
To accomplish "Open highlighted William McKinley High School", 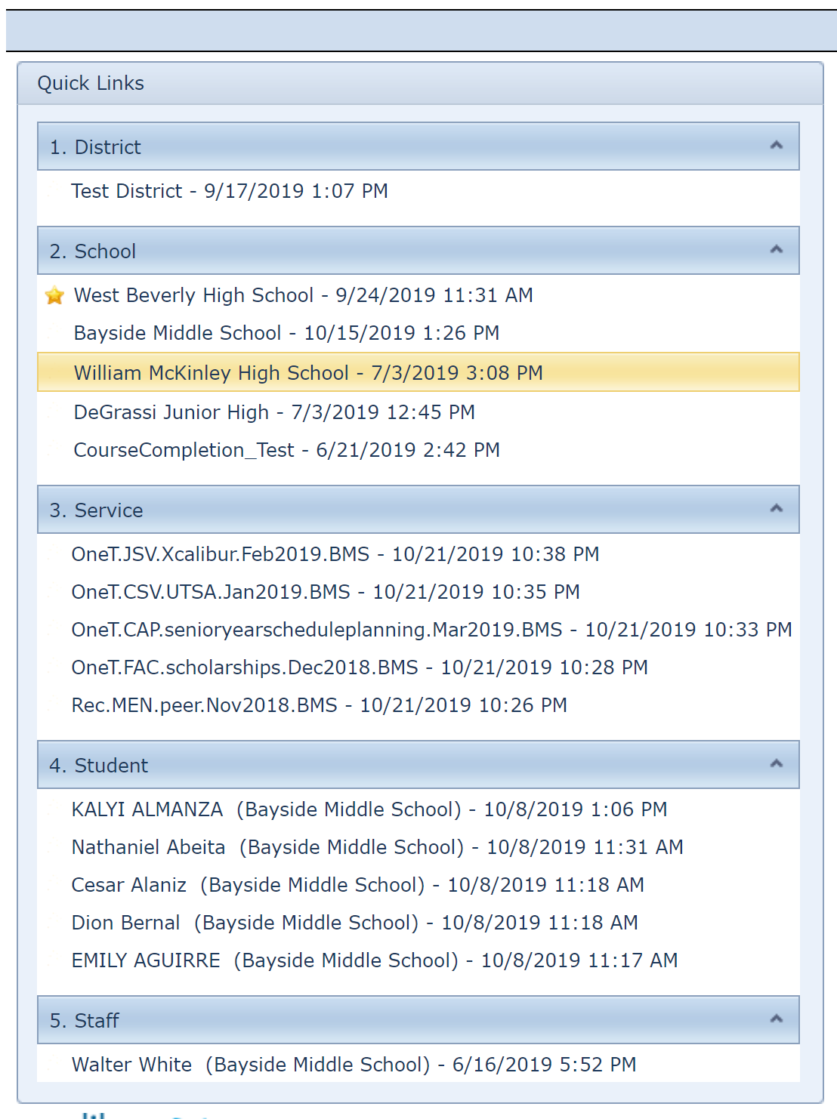I will point(418,372).
